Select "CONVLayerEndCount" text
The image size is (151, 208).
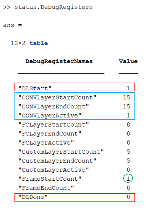click(53, 106)
